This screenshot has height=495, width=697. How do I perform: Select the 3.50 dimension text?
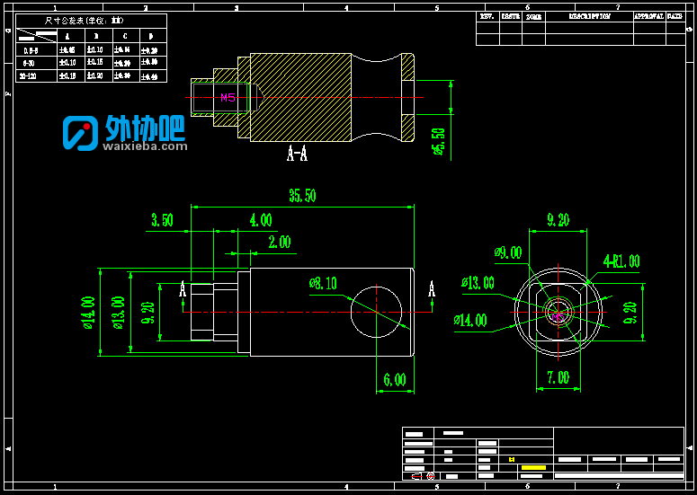tap(162, 220)
